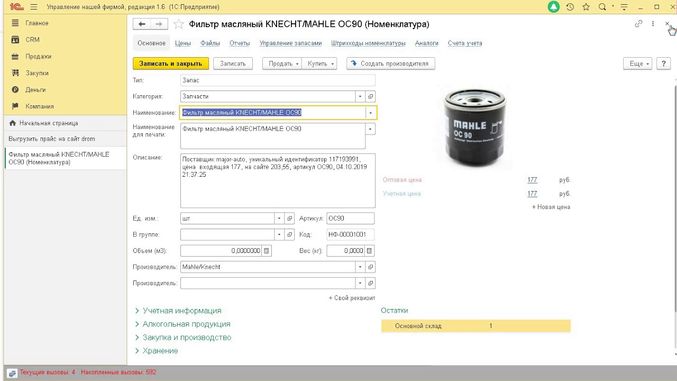The width and height of the screenshot is (677, 381).
Task: Expand the Категория dropdown arrow
Action: coord(360,97)
